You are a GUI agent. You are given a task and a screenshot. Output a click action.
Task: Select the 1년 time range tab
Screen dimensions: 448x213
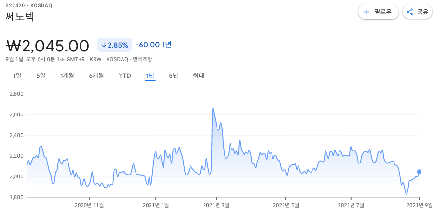(150, 76)
